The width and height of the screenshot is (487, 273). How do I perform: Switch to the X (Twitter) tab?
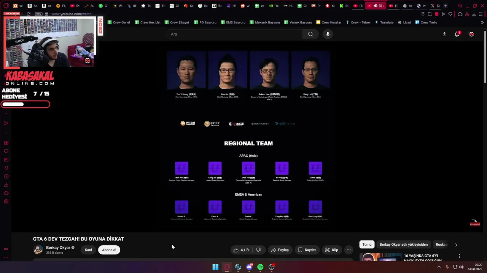point(435,6)
